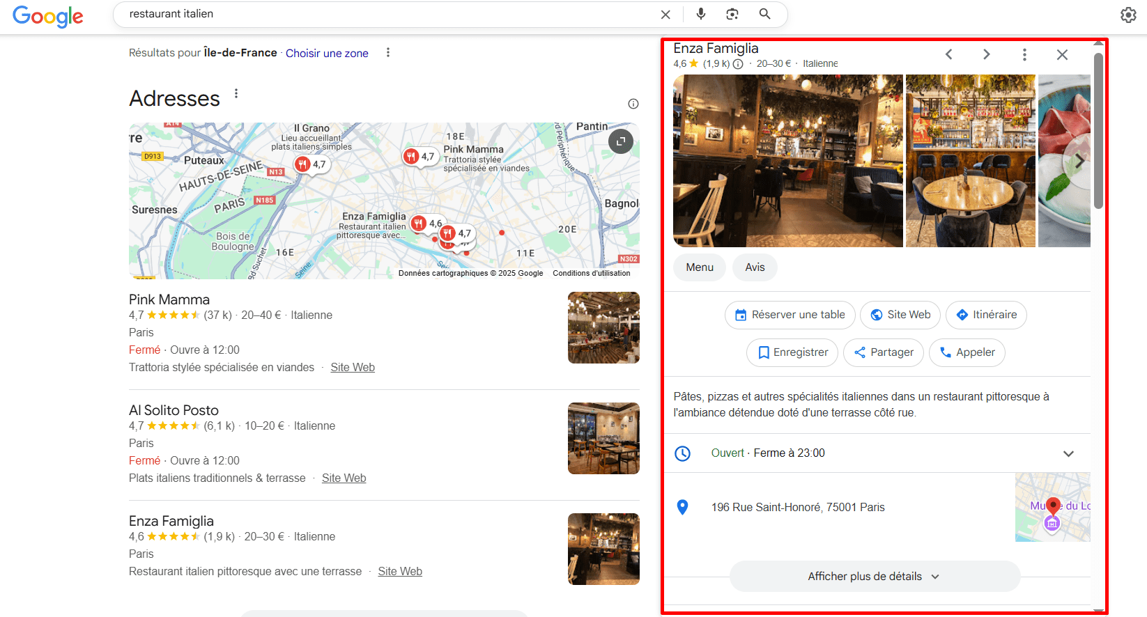
Task: Click the address location pin icon
Action: tap(683, 508)
